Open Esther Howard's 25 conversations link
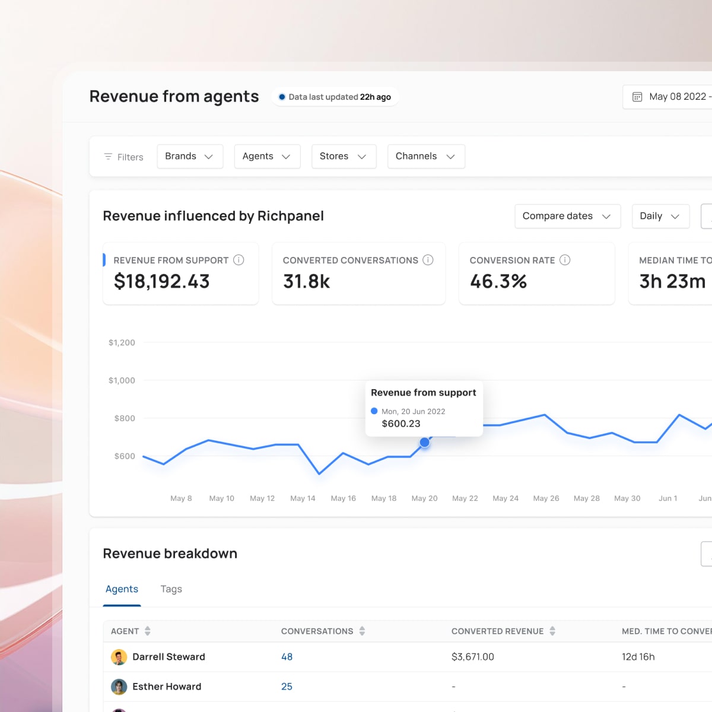The height and width of the screenshot is (712, 712). point(287,686)
